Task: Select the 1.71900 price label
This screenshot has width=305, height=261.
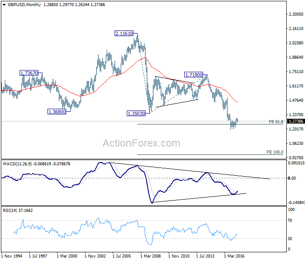Action: pyautogui.click(x=194, y=75)
